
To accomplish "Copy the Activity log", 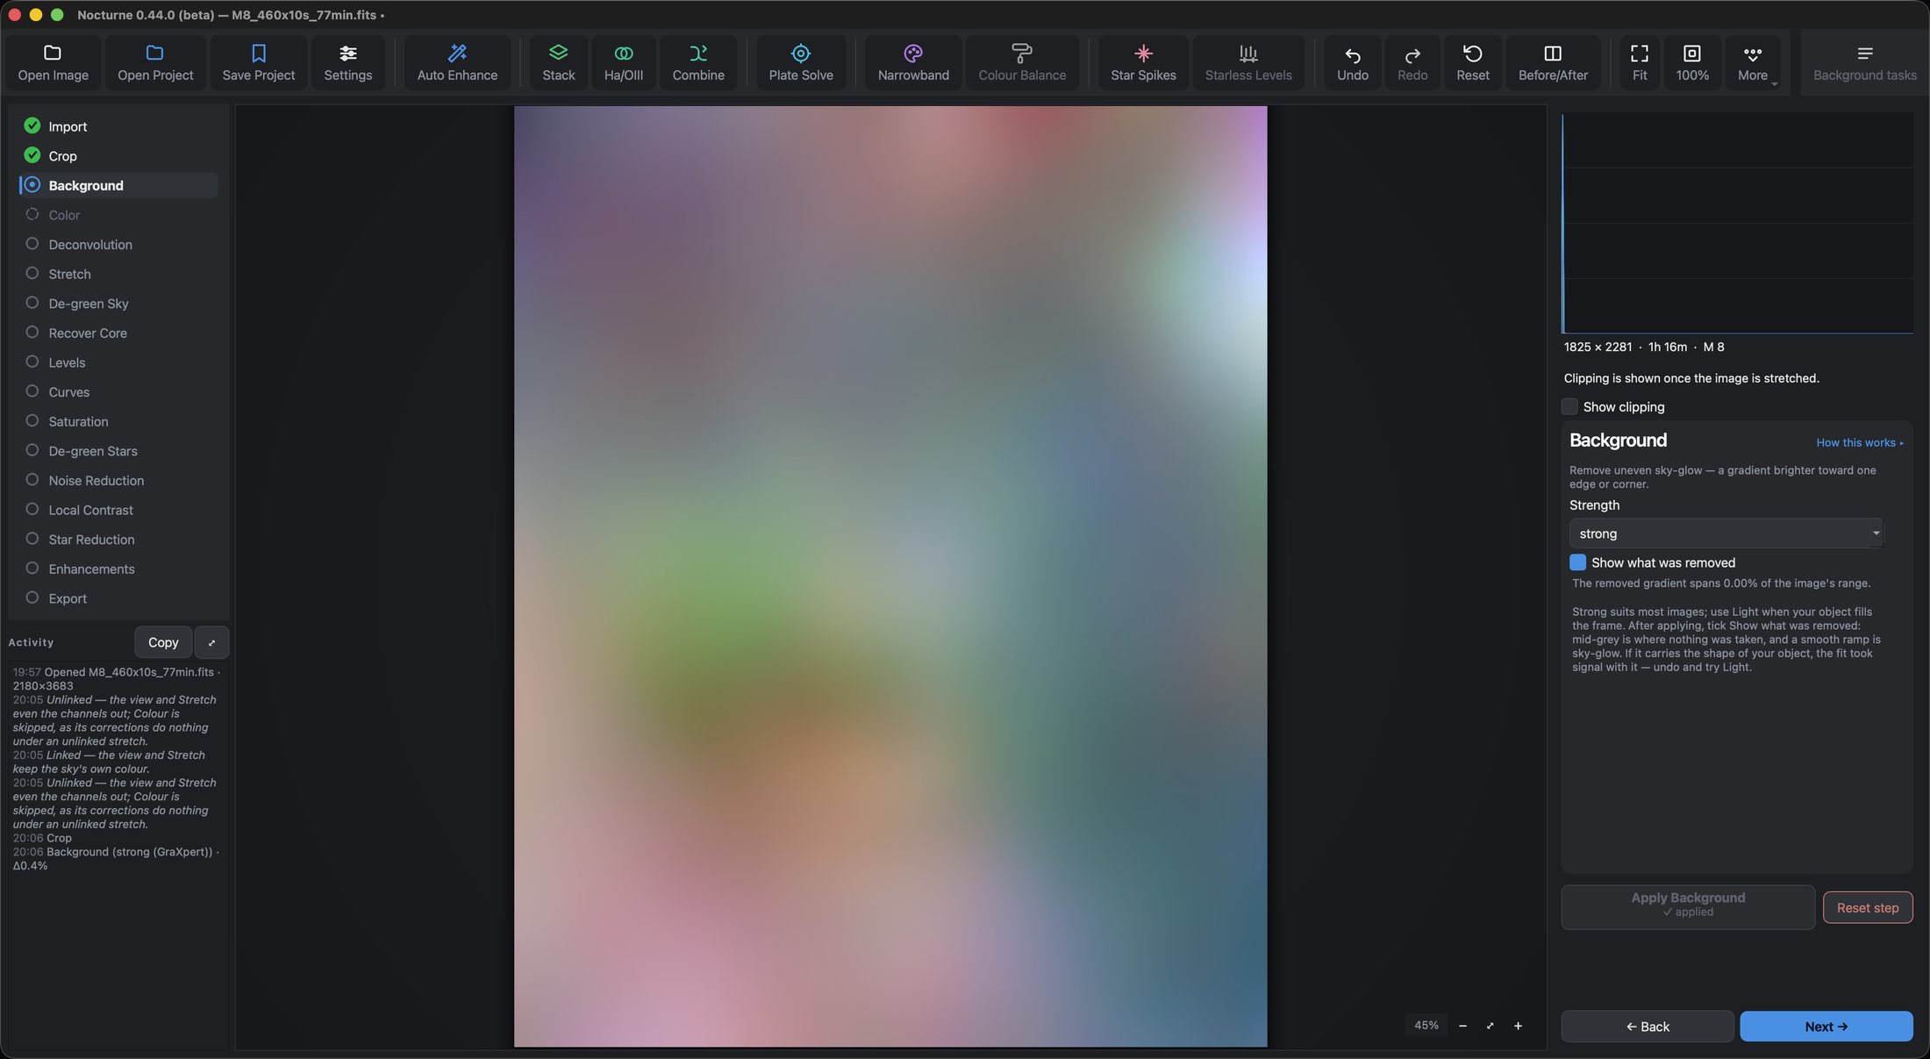I will [163, 642].
